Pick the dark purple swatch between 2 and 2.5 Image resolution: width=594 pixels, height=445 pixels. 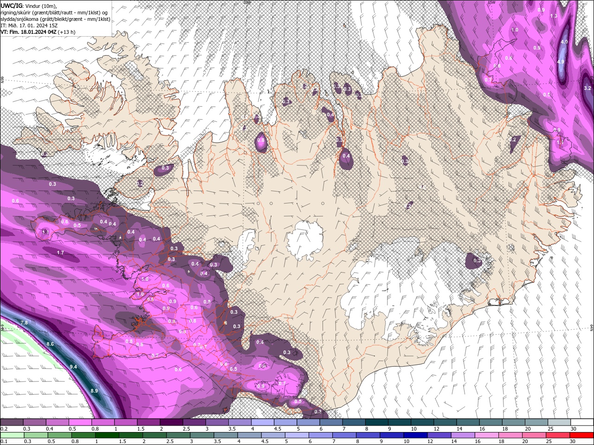[171, 422]
